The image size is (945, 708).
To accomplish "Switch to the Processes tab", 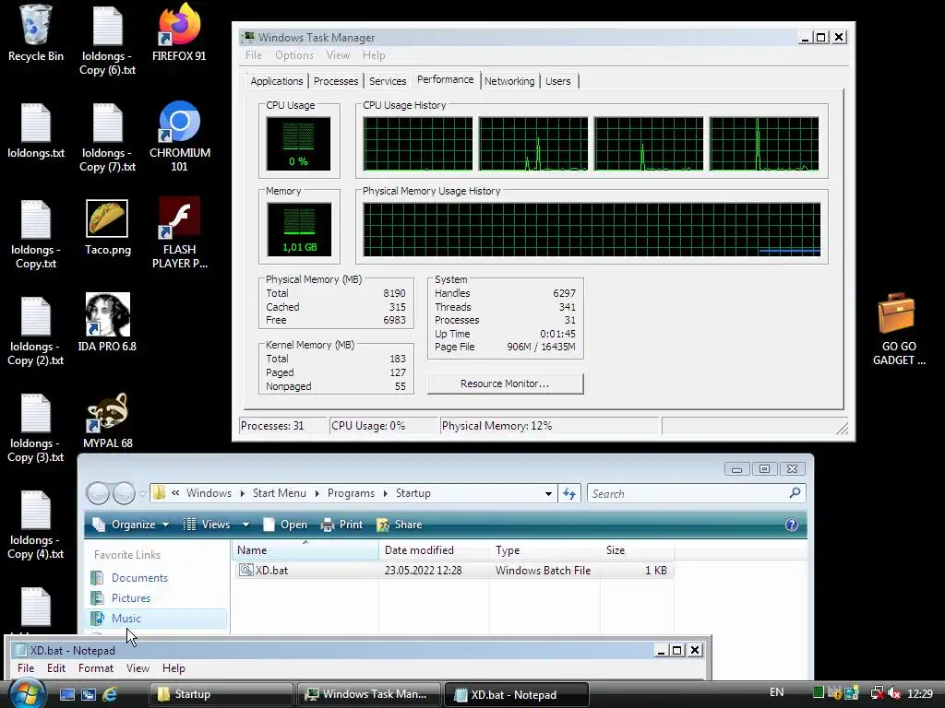I will pos(336,81).
